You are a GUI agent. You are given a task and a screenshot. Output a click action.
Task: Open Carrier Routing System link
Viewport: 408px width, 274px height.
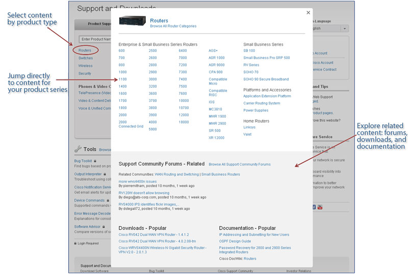[262, 103]
